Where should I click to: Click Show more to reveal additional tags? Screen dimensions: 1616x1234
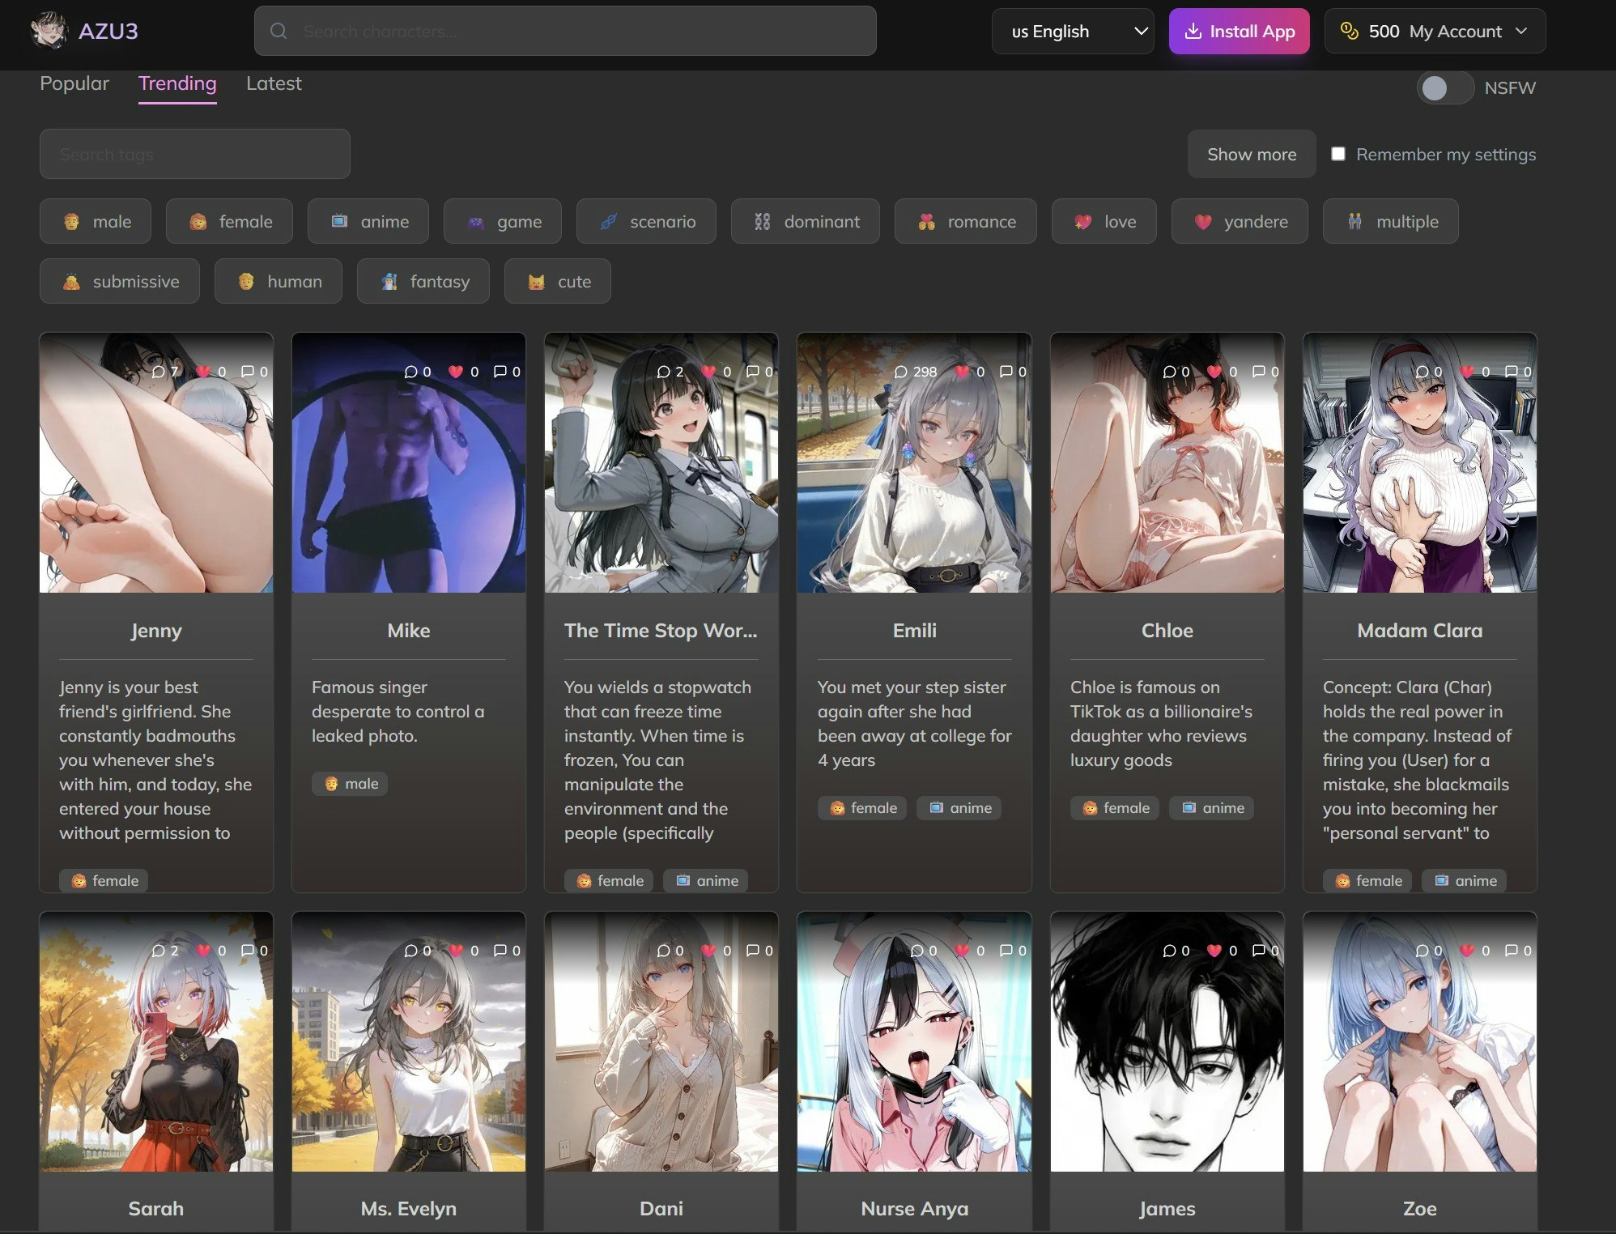pyautogui.click(x=1251, y=154)
